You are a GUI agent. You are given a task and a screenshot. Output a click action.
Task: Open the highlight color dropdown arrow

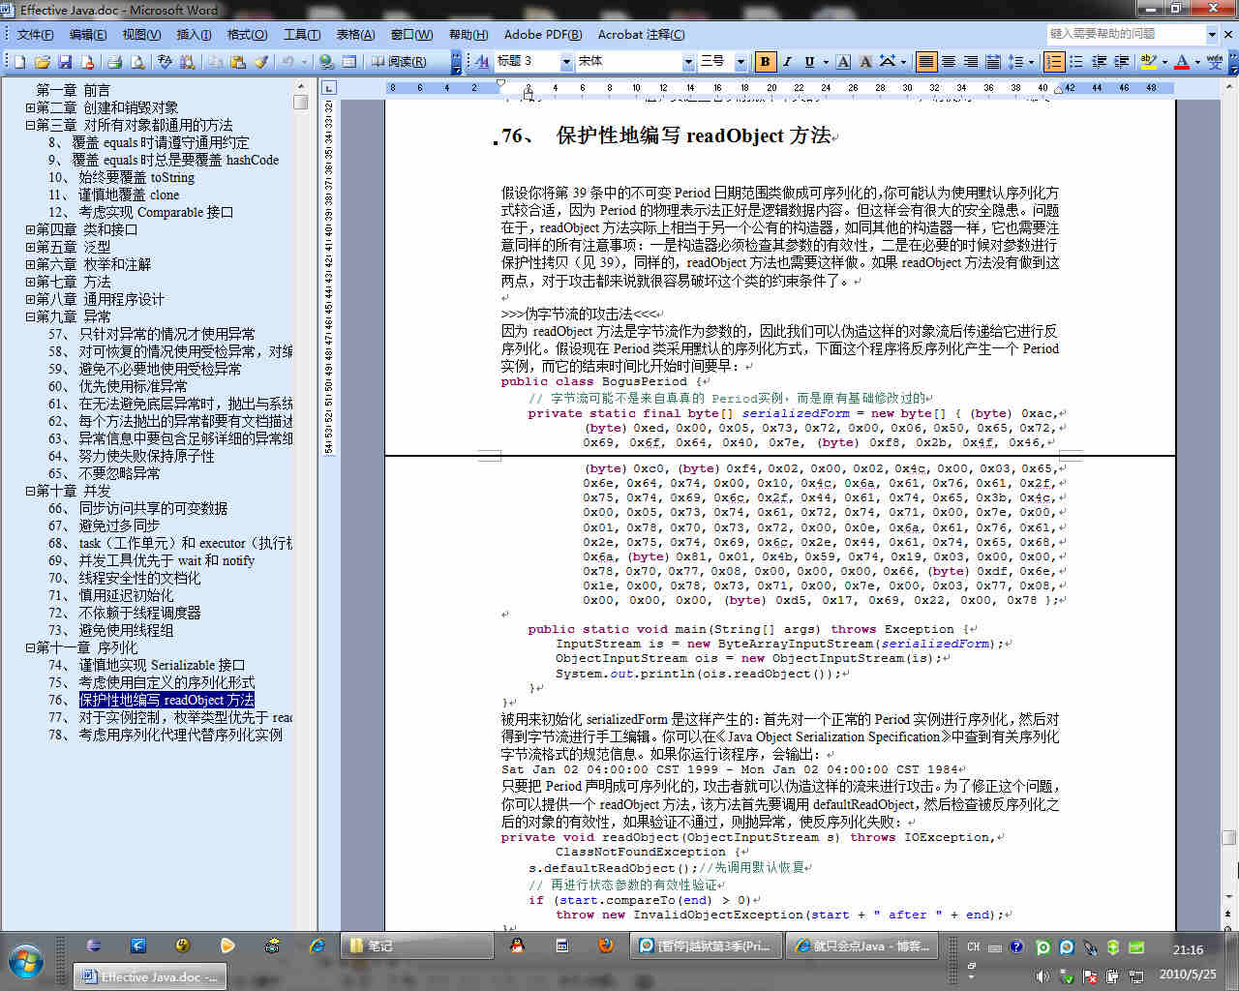coord(1164,62)
